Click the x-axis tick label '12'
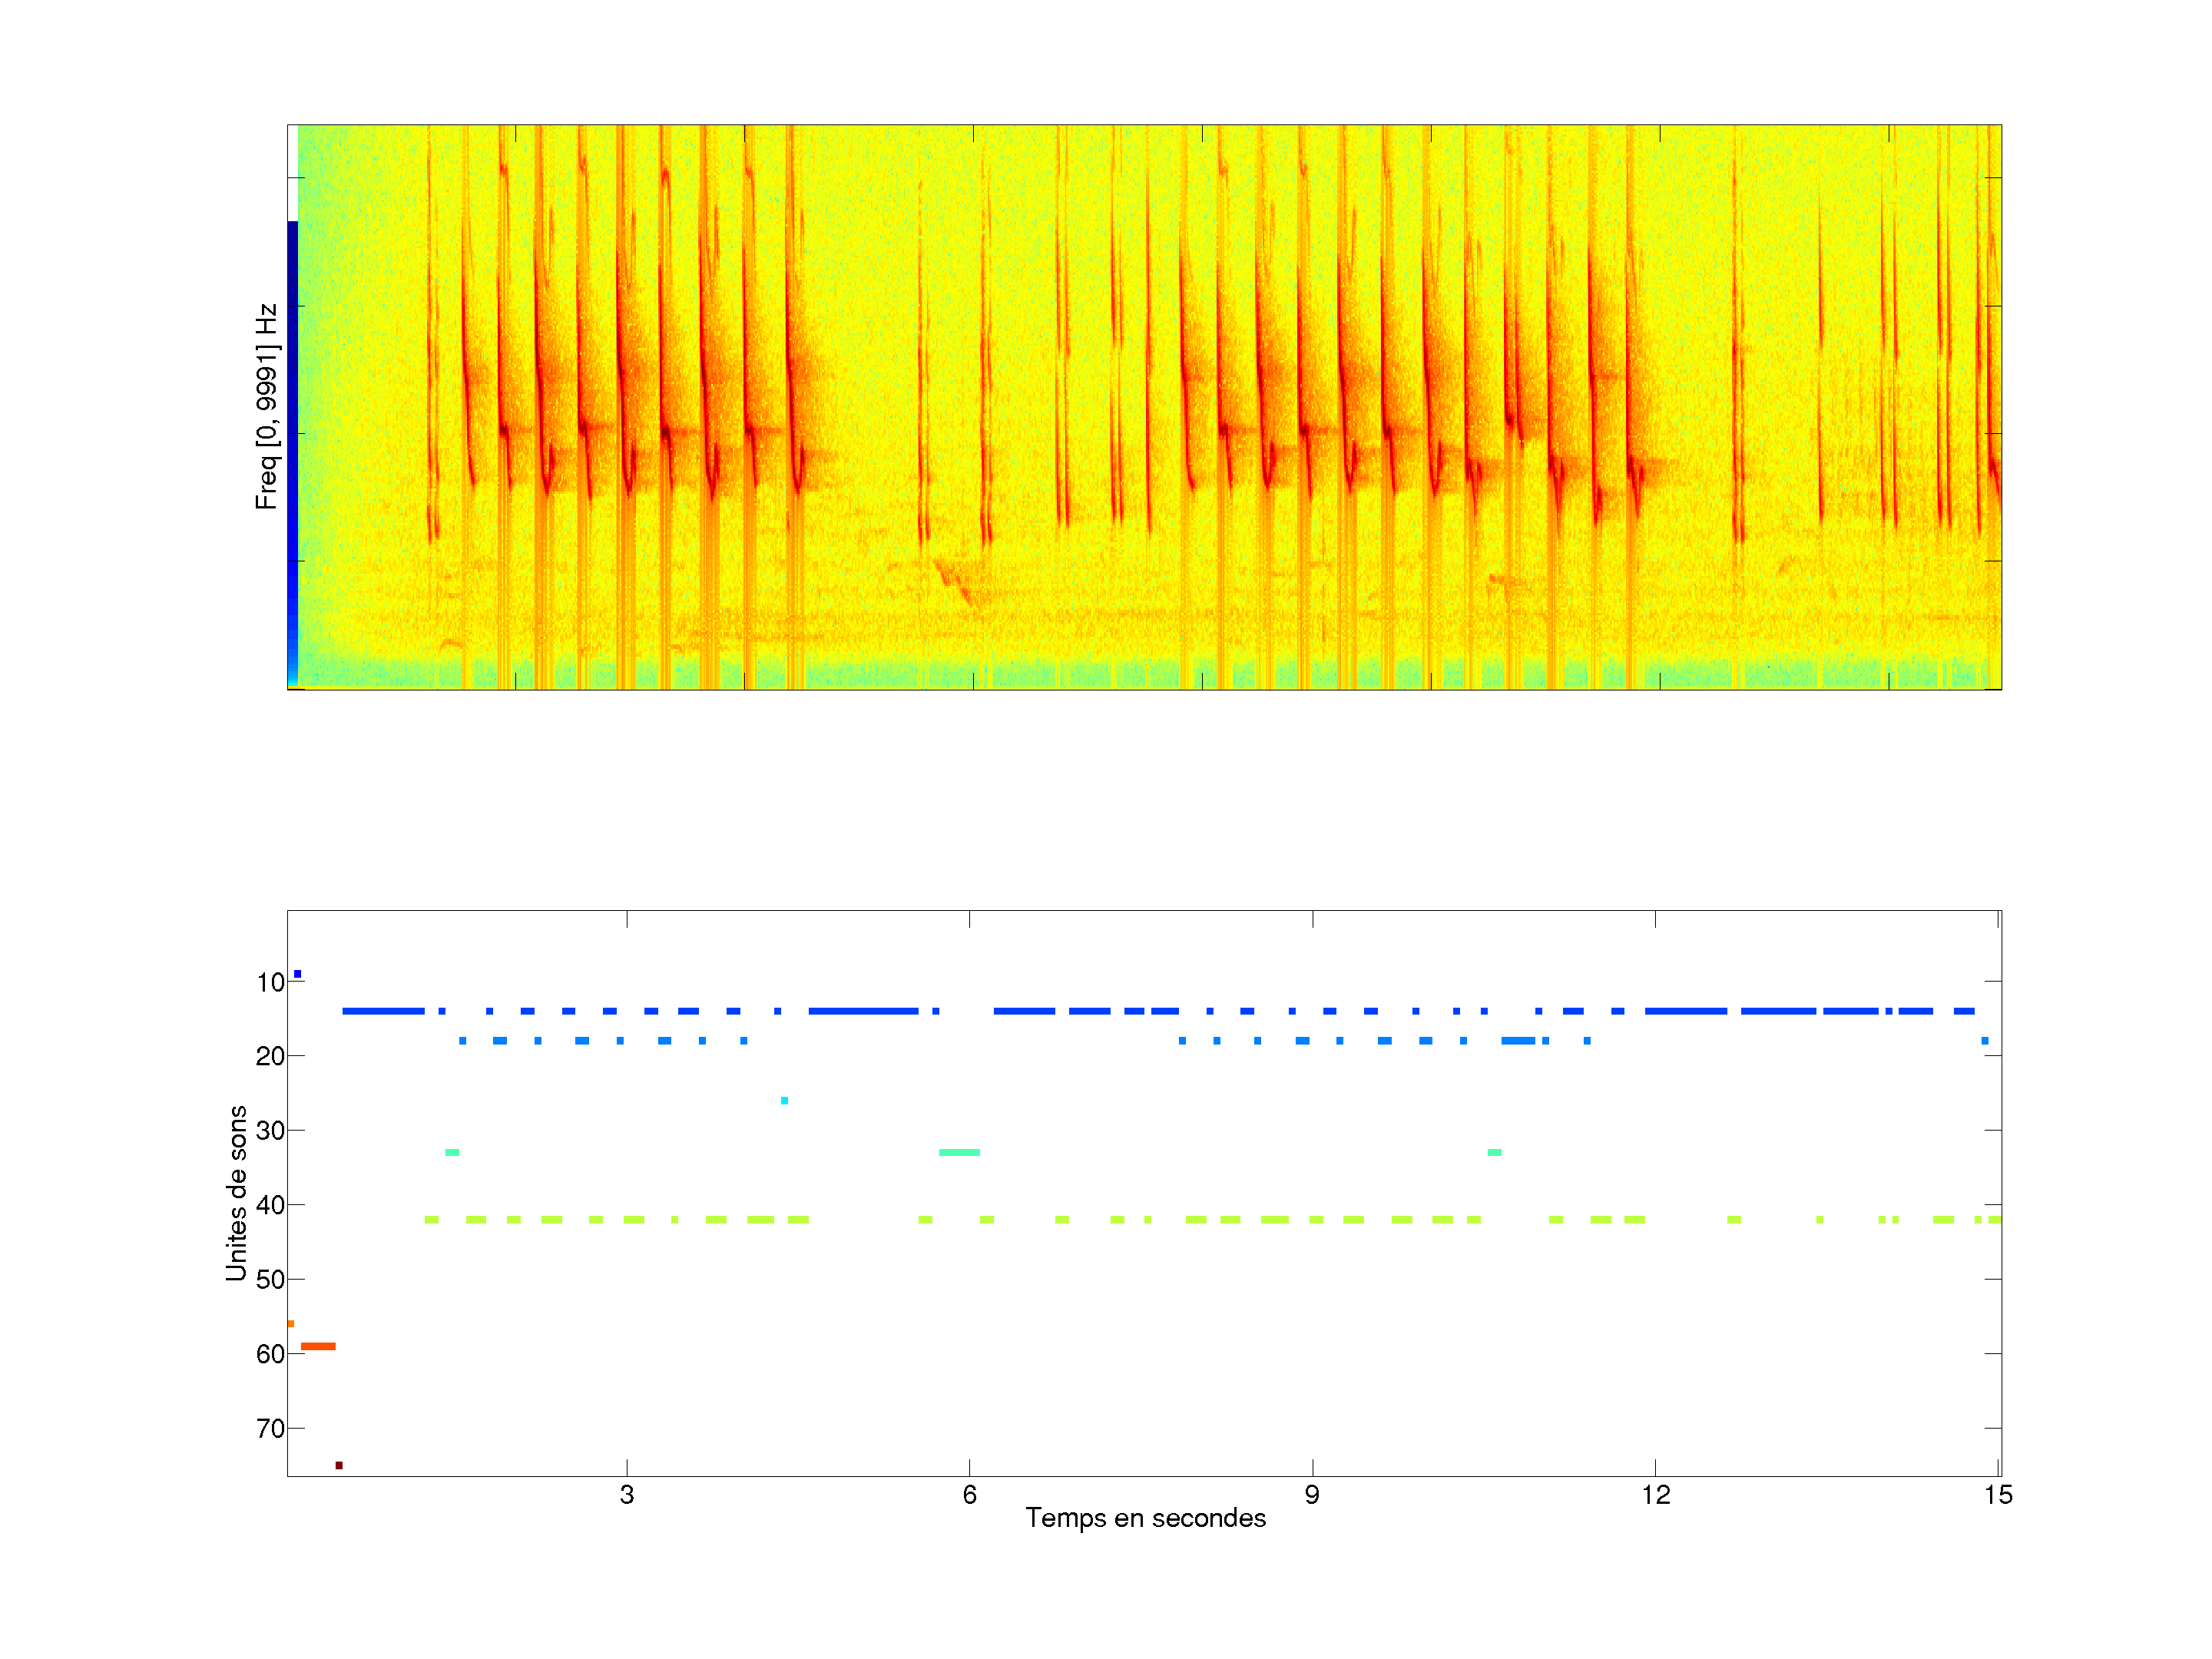The image size is (2212, 1659). coord(1655,1495)
